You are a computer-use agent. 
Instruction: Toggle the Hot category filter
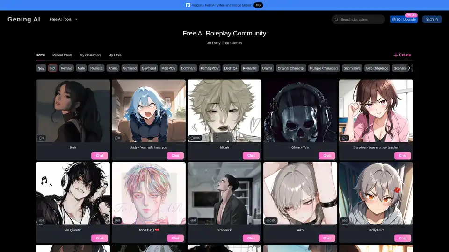click(x=52, y=68)
